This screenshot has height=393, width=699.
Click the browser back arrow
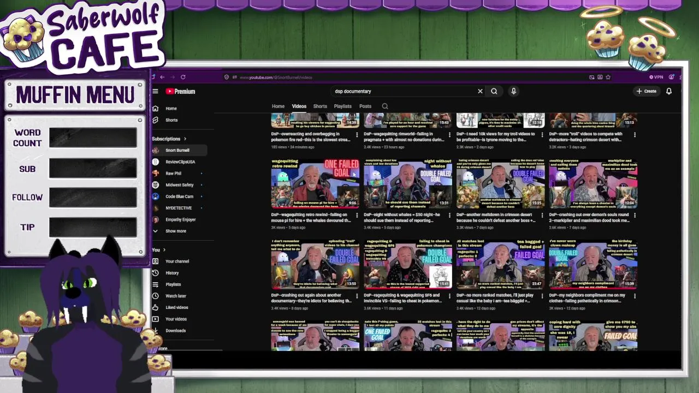162,77
